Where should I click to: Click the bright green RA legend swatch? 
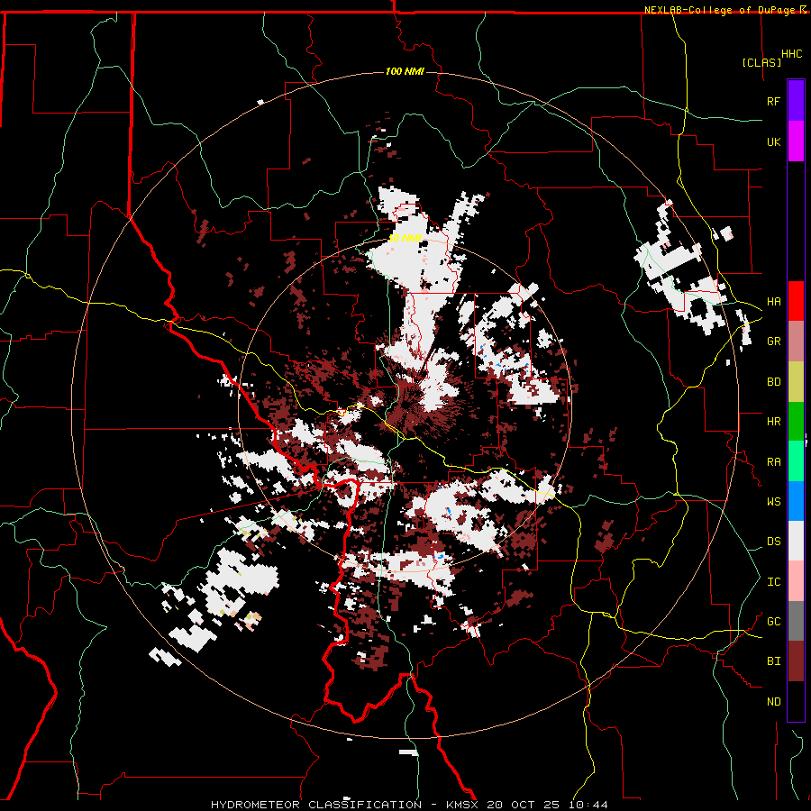pos(796,461)
